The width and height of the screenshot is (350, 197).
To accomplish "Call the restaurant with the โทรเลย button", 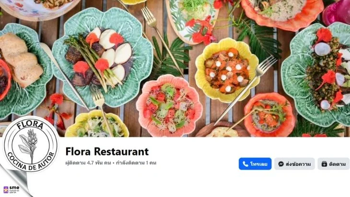I will (x=255, y=164).
